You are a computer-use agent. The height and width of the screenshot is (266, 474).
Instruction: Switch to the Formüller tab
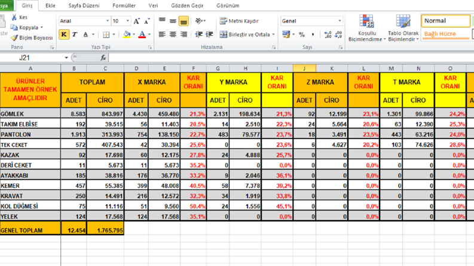pyautogui.click(x=124, y=5)
